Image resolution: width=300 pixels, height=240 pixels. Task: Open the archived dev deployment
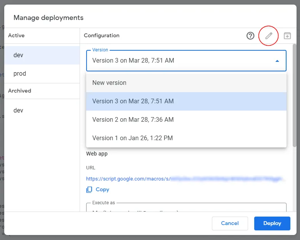(18, 110)
